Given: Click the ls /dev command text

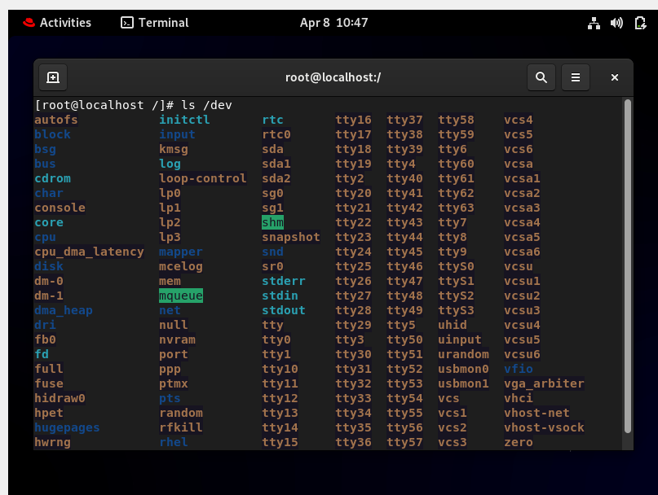Looking at the screenshot, I should tap(206, 105).
